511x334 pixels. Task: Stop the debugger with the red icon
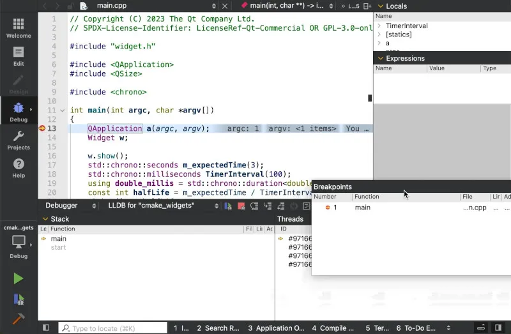tap(242, 206)
